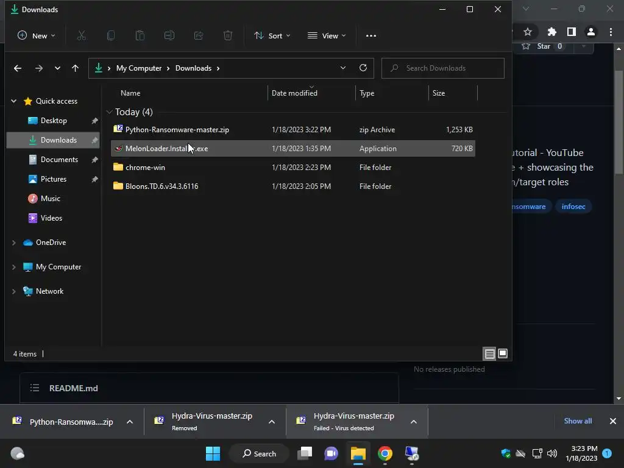Open Google Chrome from the taskbar
The height and width of the screenshot is (468, 624).
(385, 453)
